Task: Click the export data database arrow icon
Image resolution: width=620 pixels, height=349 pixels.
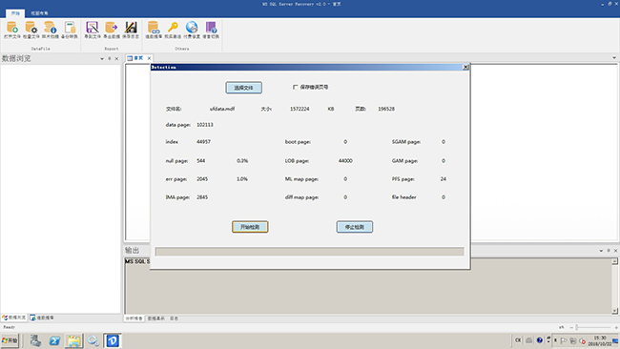Action: pos(112,28)
